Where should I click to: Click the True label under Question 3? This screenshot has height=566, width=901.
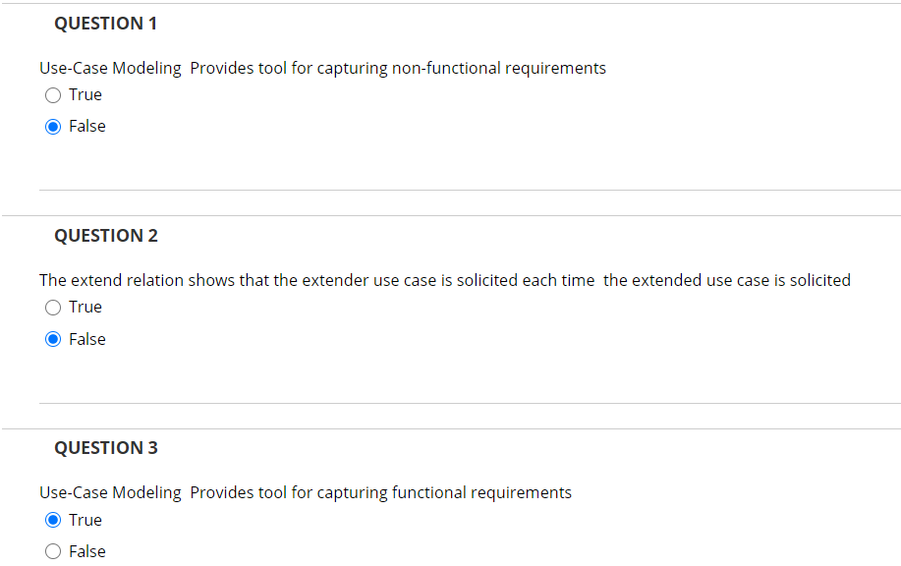click(x=85, y=519)
